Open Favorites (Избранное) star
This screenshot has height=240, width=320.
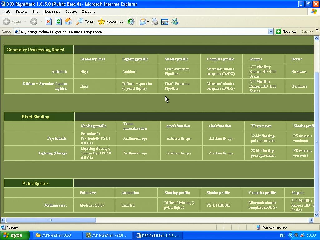pyautogui.click(x=101, y=22)
